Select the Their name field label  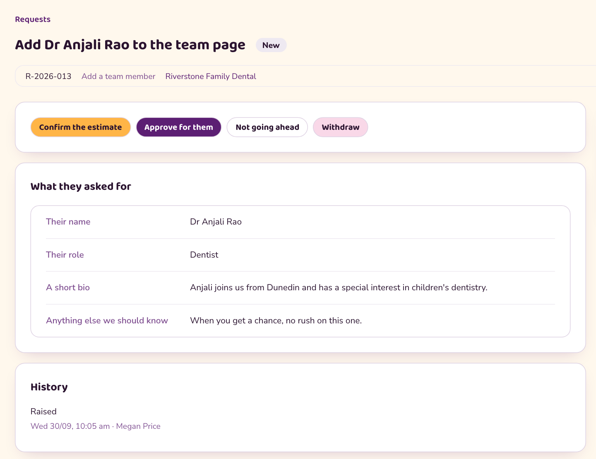[68, 222]
